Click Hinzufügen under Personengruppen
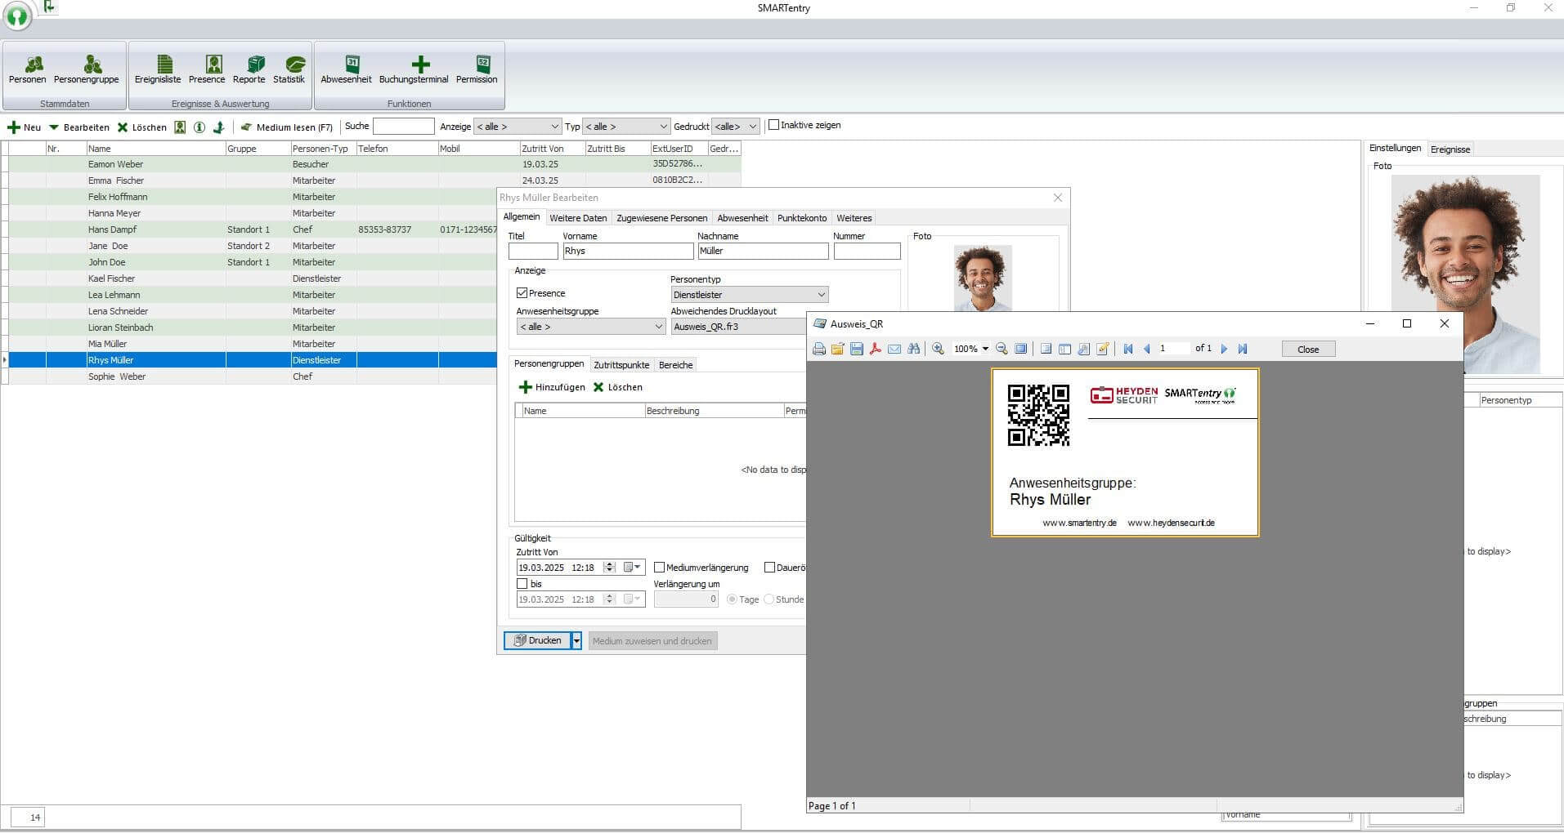 coord(553,386)
